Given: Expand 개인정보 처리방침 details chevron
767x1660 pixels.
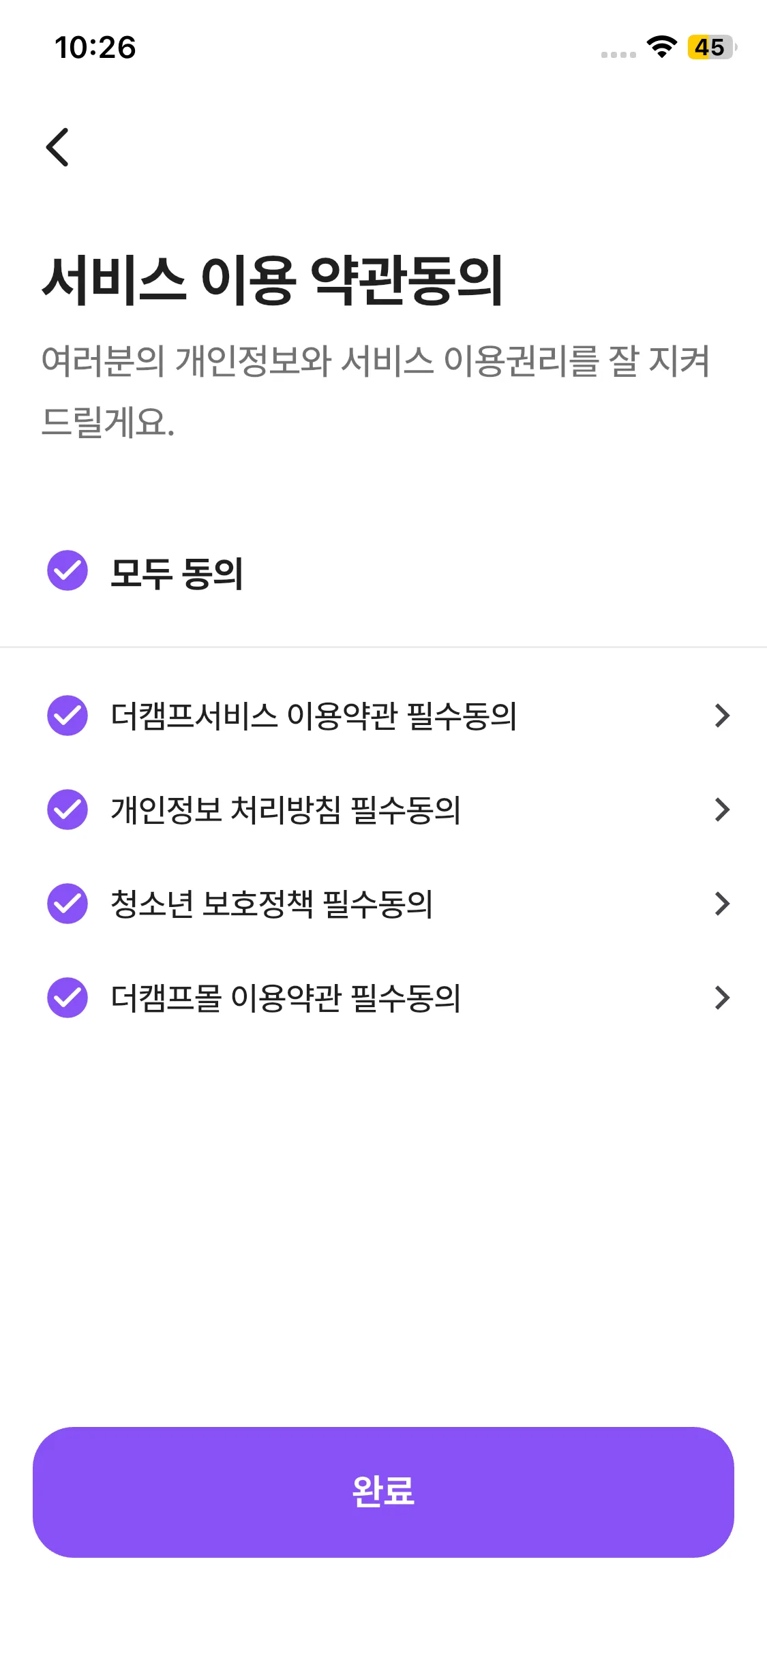Looking at the screenshot, I should tap(722, 810).
